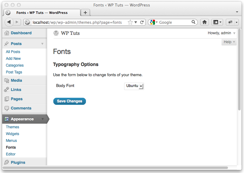Click the Pages documents icon
This screenshot has height=173, width=244.
pyautogui.click(x=7, y=99)
